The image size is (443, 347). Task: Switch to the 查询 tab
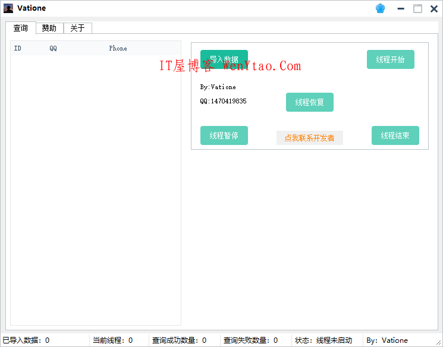click(x=21, y=28)
